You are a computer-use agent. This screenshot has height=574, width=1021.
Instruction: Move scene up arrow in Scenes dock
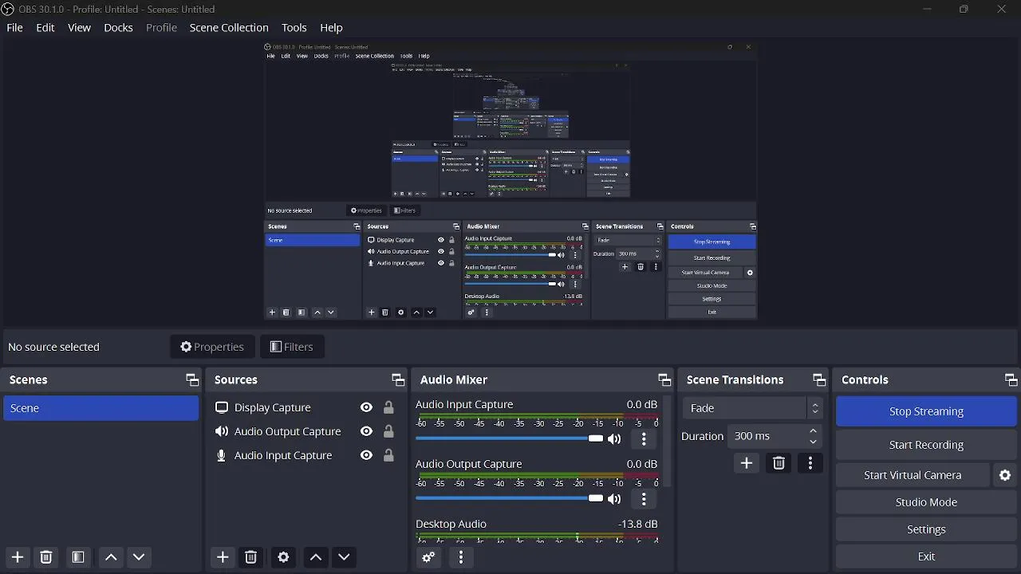(x=111, y=557)
